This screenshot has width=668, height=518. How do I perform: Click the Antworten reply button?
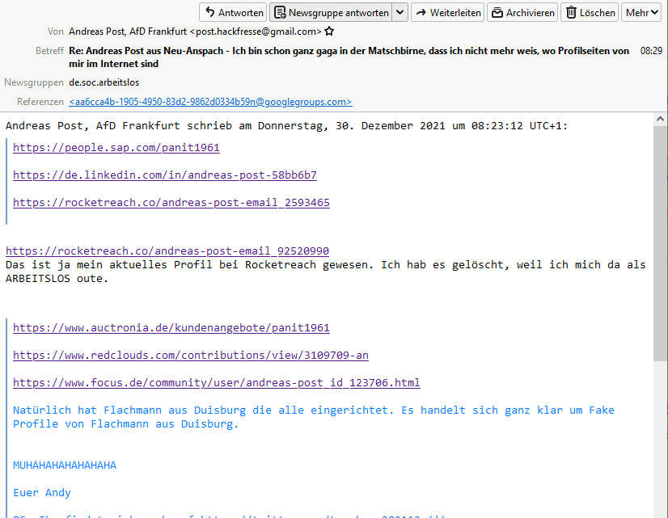pyautogui.click(x=233, y=12)
